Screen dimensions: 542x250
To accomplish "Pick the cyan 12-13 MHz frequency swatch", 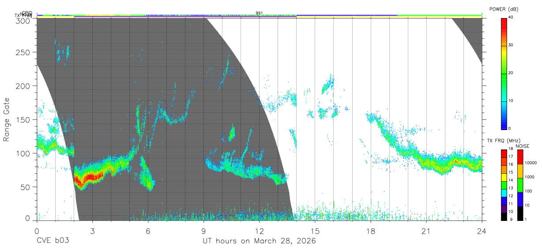I will coord(504,193).
